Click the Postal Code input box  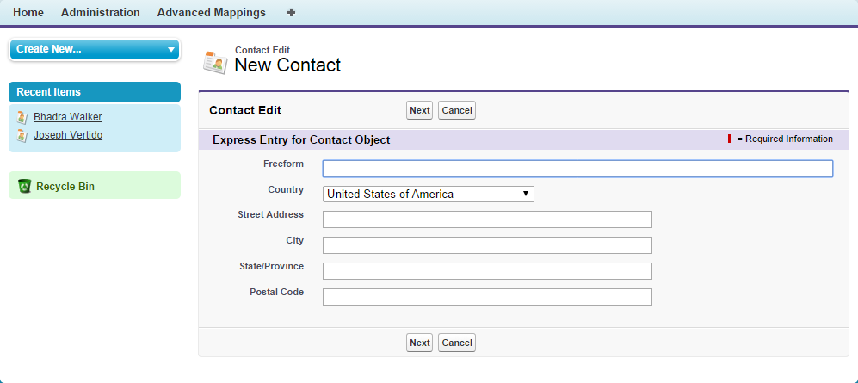click(x=487, y=297)
